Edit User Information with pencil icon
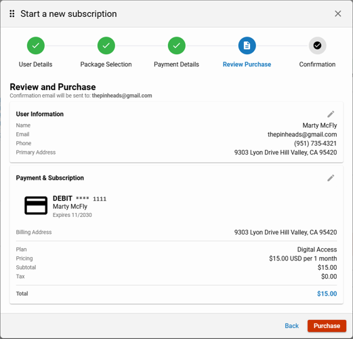The width and height of the screenshot is (353, 339). point(331,114)
